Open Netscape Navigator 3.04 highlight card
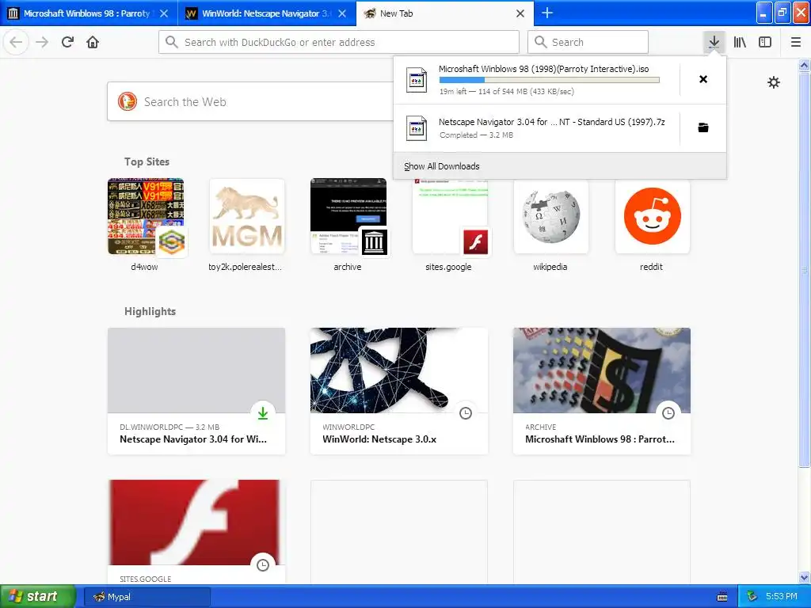Viewport: 811px width, 608px height. [x=196, y=391]
